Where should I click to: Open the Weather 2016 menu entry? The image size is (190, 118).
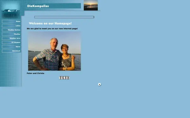point(11,38)
